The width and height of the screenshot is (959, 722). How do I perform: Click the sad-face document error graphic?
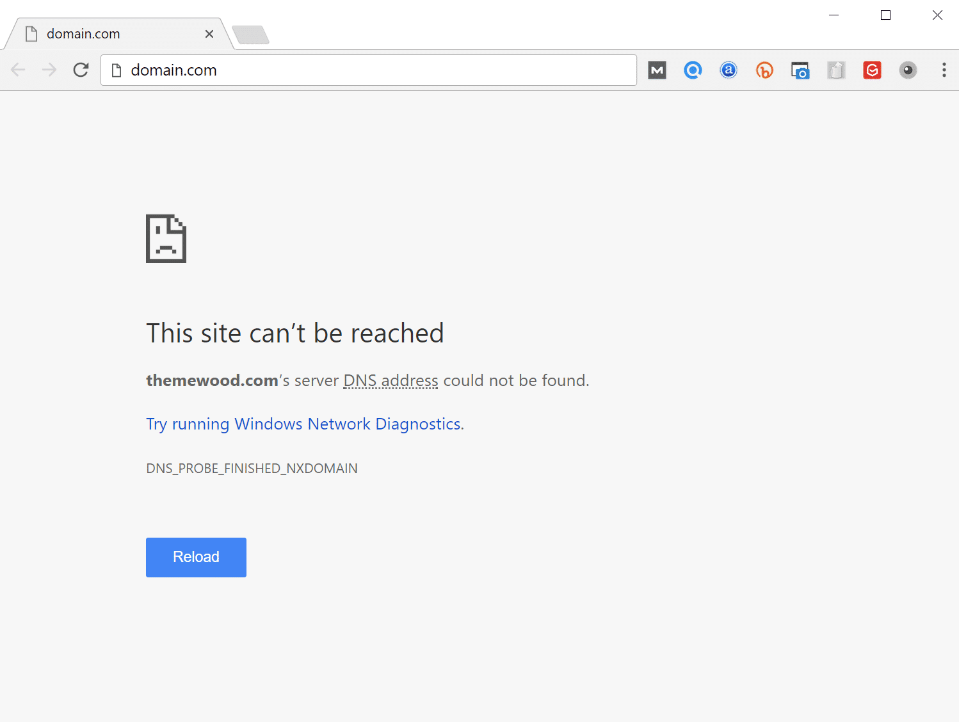166,238
